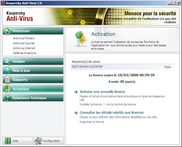Click the Aide books icon
Screen dimensions: 182x147
click(x=8, y=141)
